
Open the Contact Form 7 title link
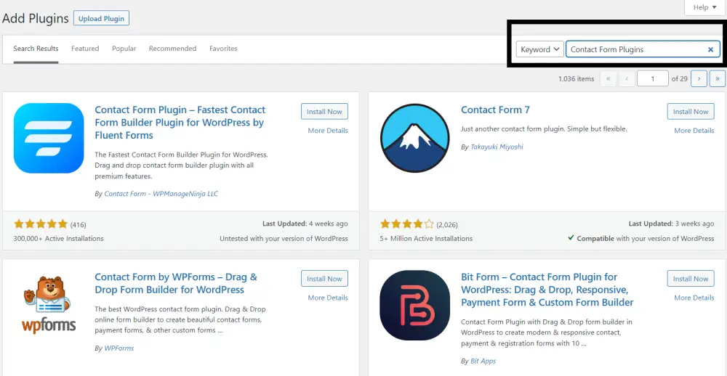pyautogui.click(x=495, y=110)
